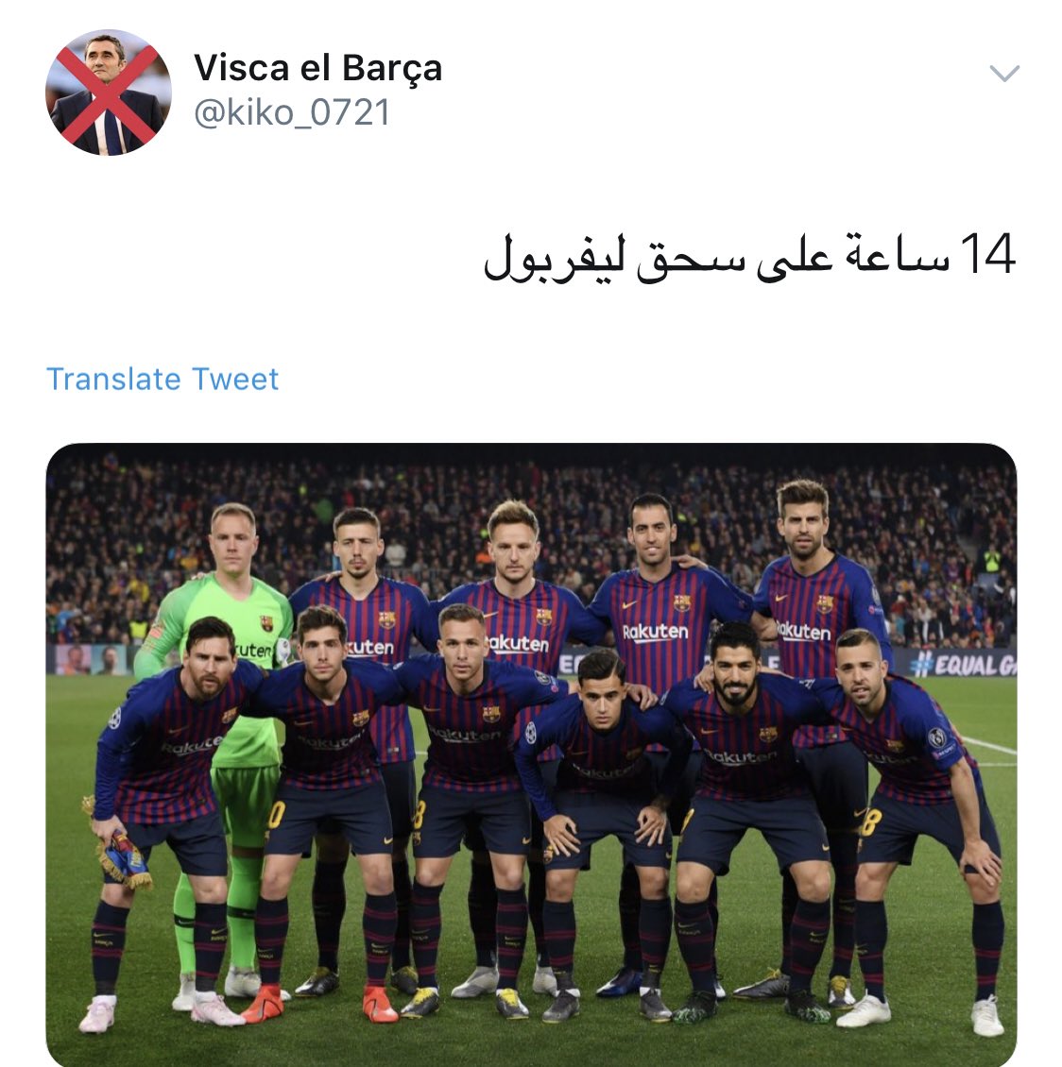The image size is (1062, 1067).
Task: Expand the tweet options chevron
Action: (1004, 73)
